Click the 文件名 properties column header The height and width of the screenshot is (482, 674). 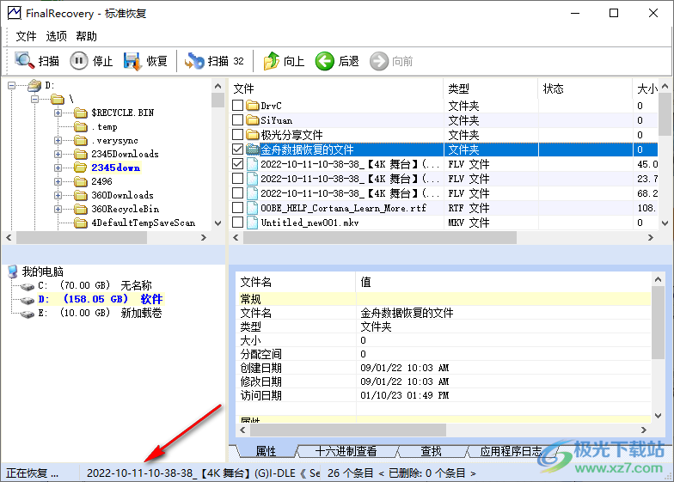click(x=296, y=282)
